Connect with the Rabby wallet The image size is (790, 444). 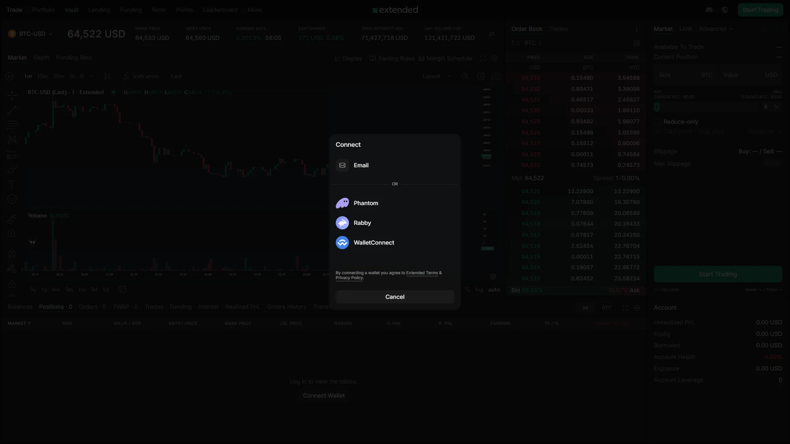point(395,223)
